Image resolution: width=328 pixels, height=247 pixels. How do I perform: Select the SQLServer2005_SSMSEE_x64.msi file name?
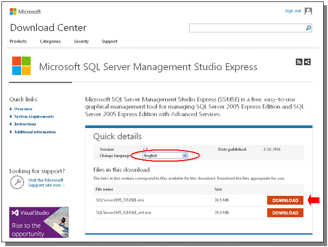tap(124, 213)
